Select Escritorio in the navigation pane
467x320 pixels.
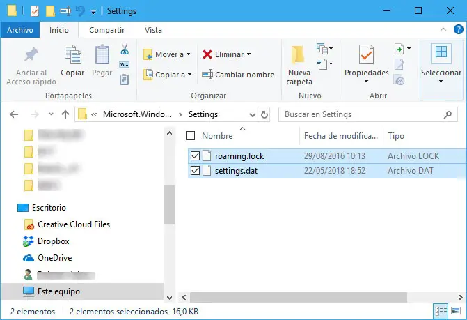49,208
